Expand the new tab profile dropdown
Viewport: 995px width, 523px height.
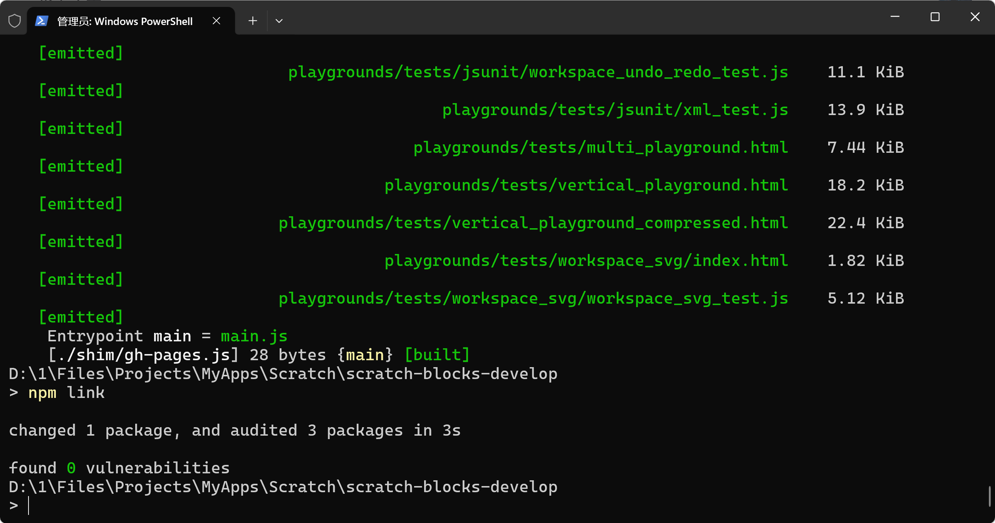point(279,21)
